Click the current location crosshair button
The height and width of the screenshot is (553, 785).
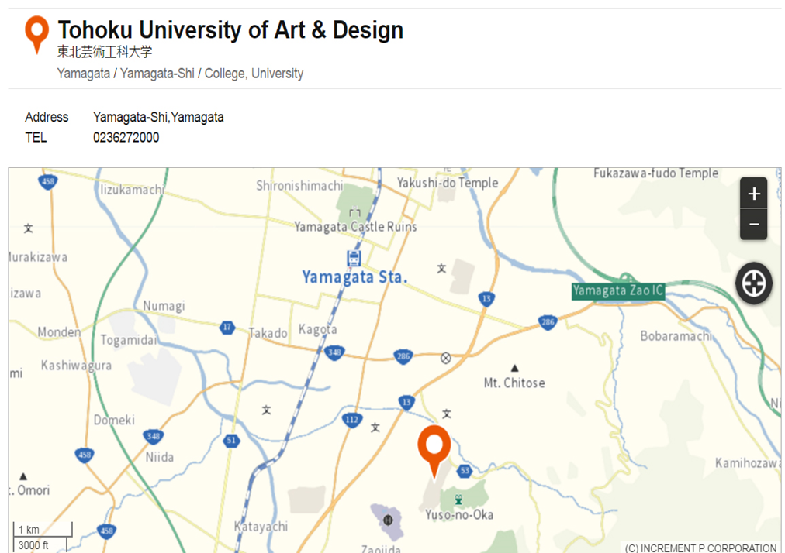753,283
